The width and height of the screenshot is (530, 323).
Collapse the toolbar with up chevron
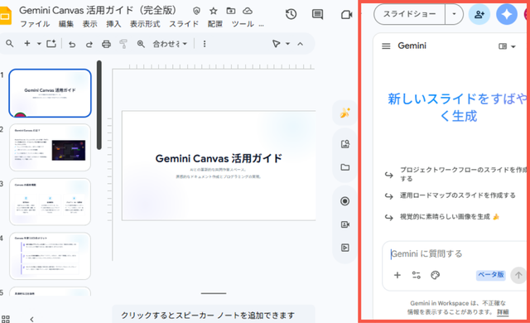[300, 44]
